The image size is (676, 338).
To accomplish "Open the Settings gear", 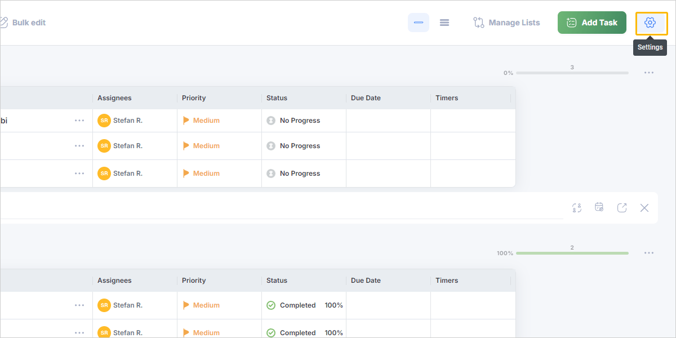I will pyautogui.click(x=650, y=23).
